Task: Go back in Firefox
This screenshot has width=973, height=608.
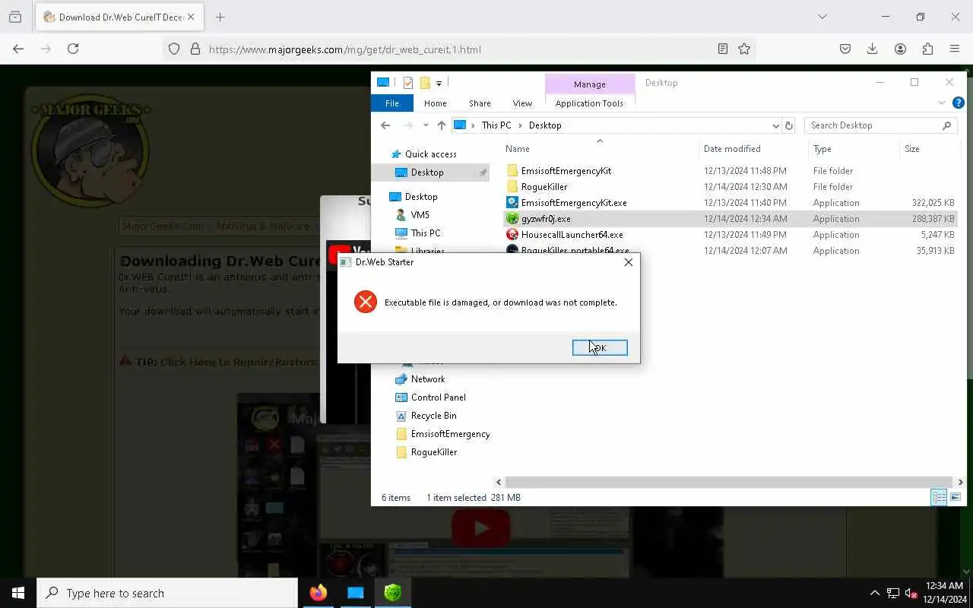Action: [x=18, y=49]
